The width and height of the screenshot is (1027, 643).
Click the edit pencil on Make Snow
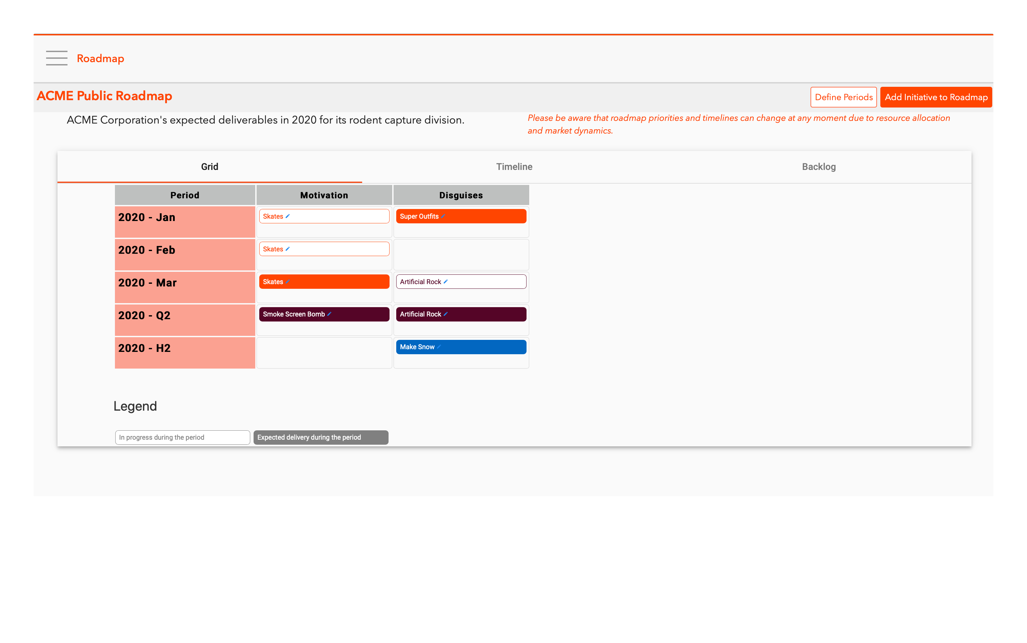[x=439, y=347]
